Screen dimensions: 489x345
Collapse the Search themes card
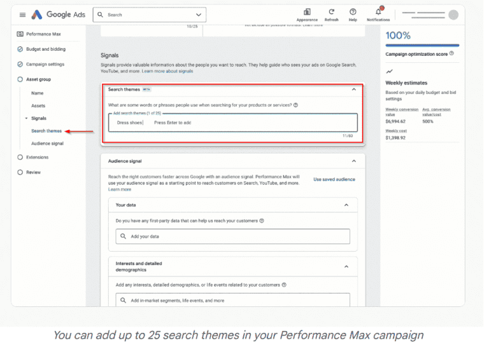tap(353, 90)
